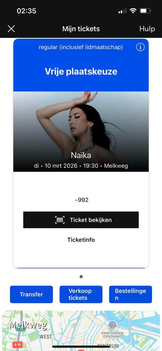Start a ticket Transfer

tap(31, 294)
